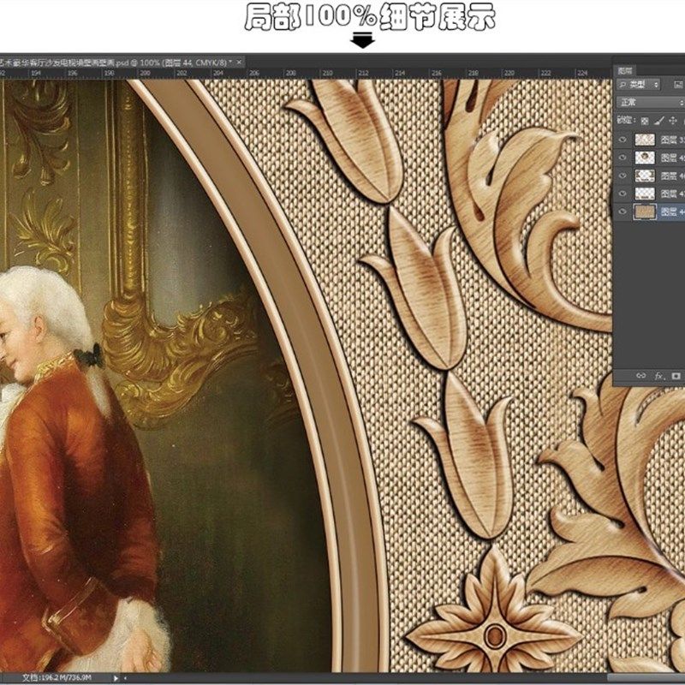Screen dimensions: 685x685
Task: Hide the topmost layer via its eye icon
Action: coord(622,140)
